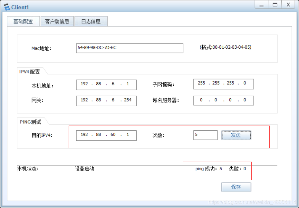The height and width of the screenshot is (208, 299).
Task: Click the 本机地址 IP field
Action: pos(106,85)
